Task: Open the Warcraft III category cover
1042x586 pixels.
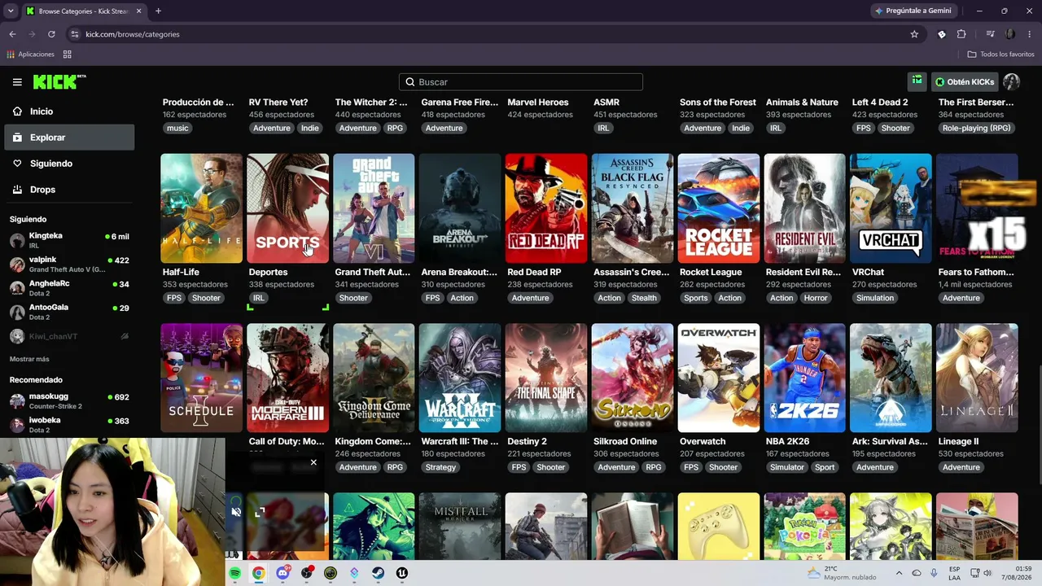Action: pos(460,378)
